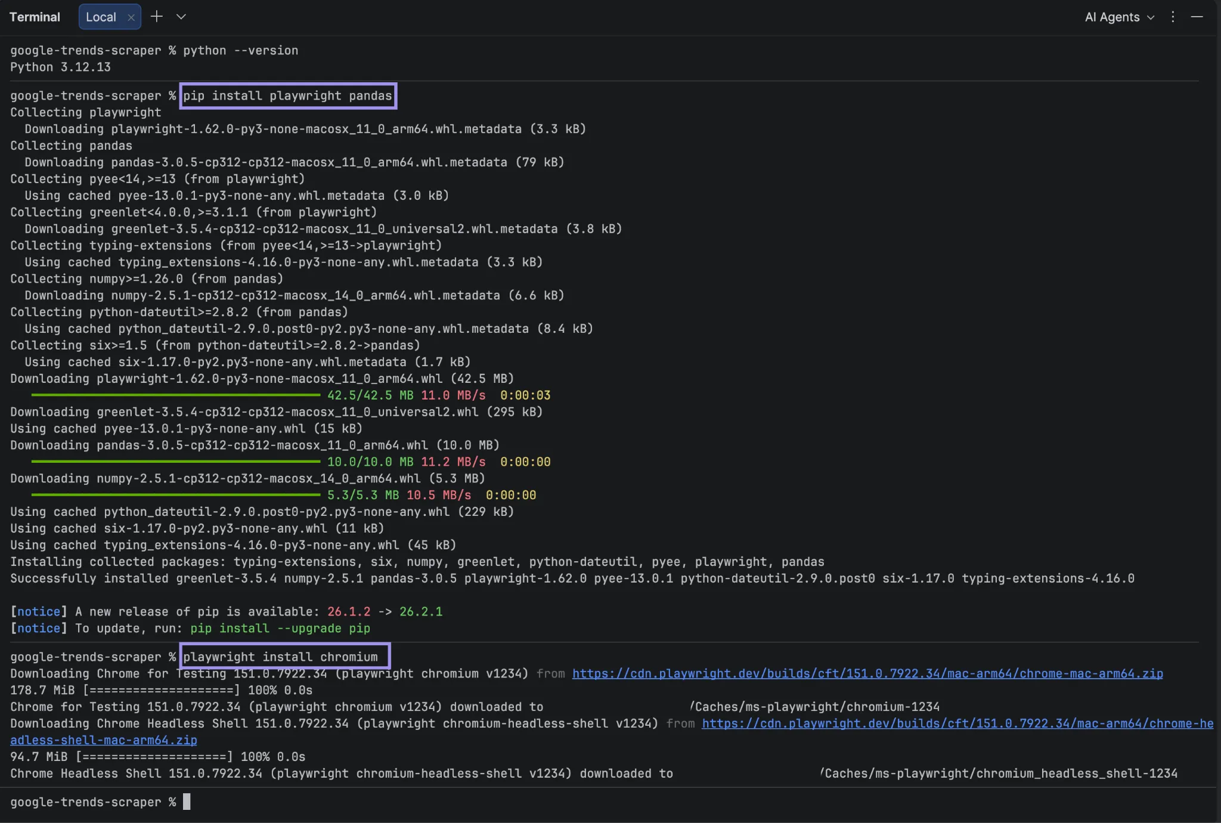Image resolution: width=1221 pixels, height=823 pixels.
Task: Click 'Using cached six-1.17.0' whl line (11 kB)
Action: pos(197,528)
